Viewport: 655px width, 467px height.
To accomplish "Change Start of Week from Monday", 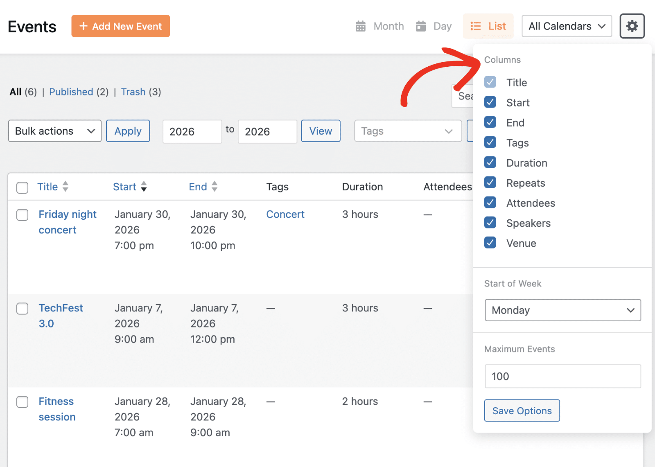I will click(x=562, y=310).
